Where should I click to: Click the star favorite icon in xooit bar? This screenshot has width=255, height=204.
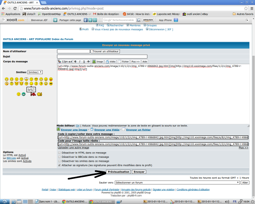click(55, 20)
